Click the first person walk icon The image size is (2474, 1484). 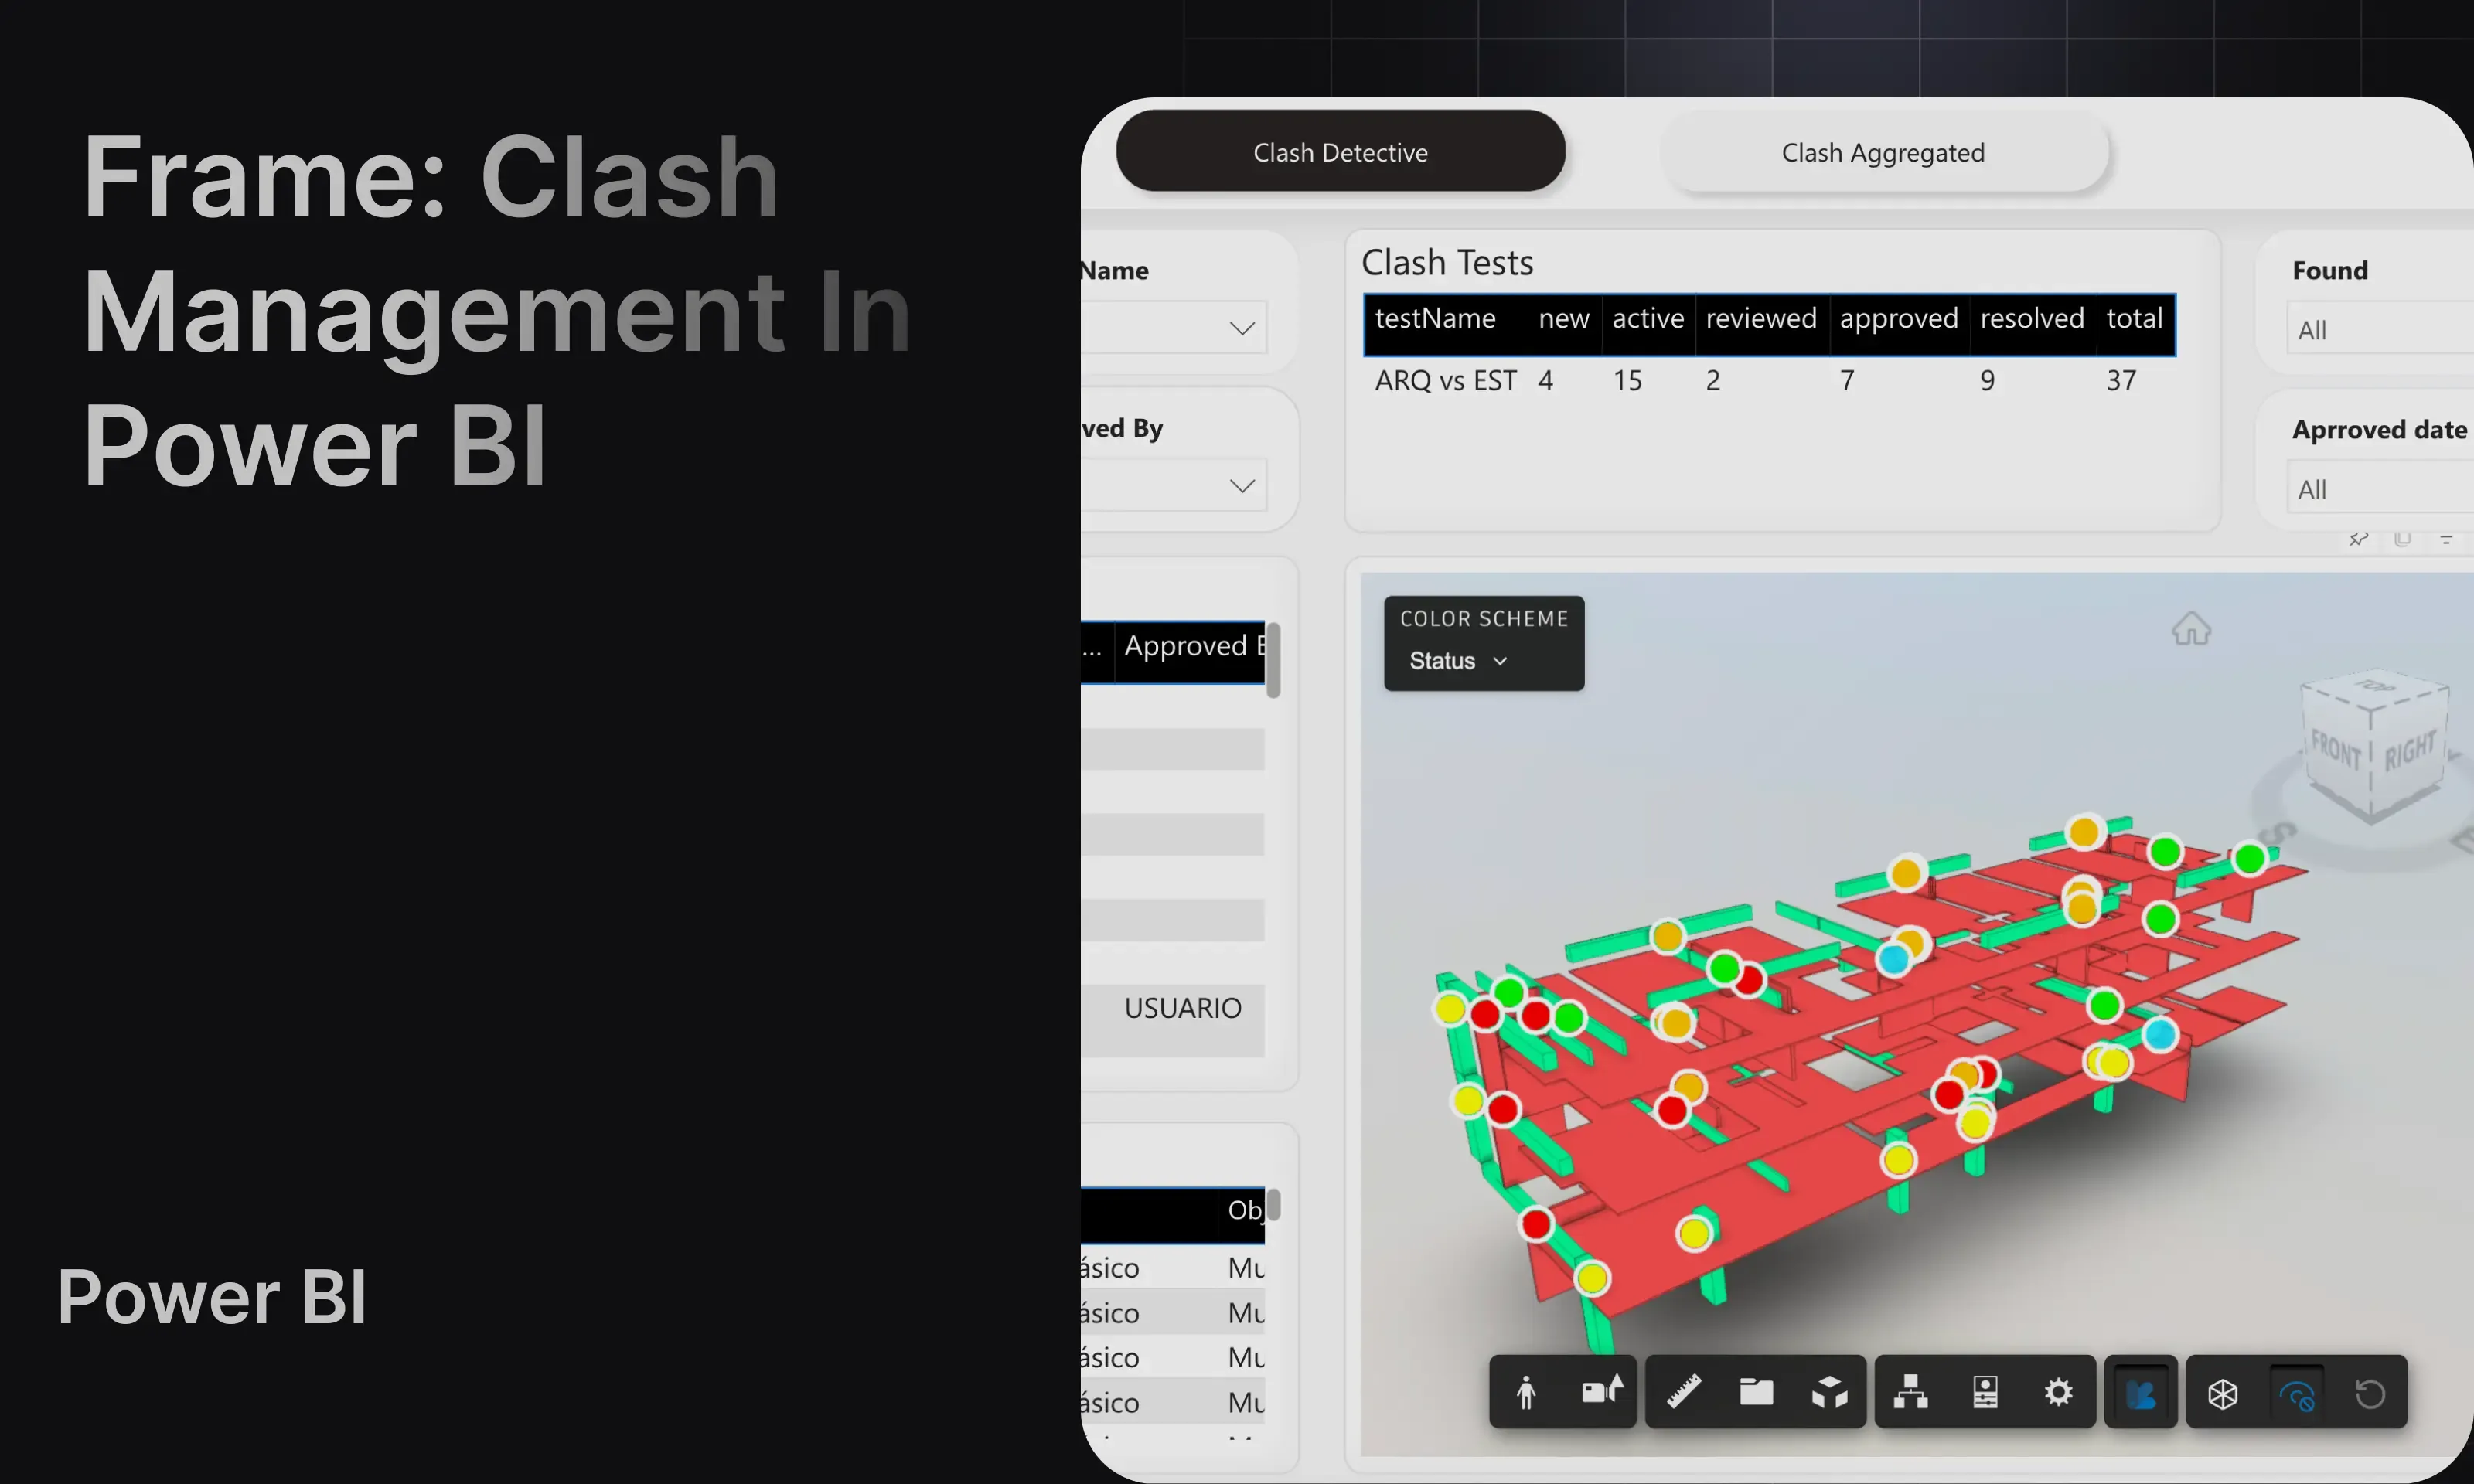[x=1526, y=1392]
